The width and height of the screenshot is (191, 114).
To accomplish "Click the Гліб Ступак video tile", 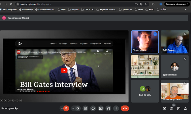I will pos(174,42).
